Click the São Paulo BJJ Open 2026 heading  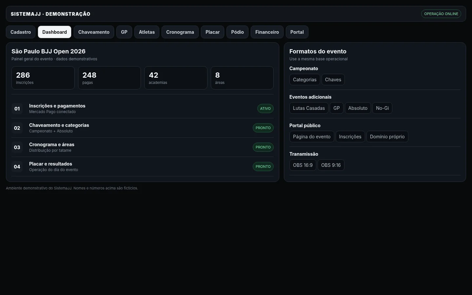click(49, 51)
